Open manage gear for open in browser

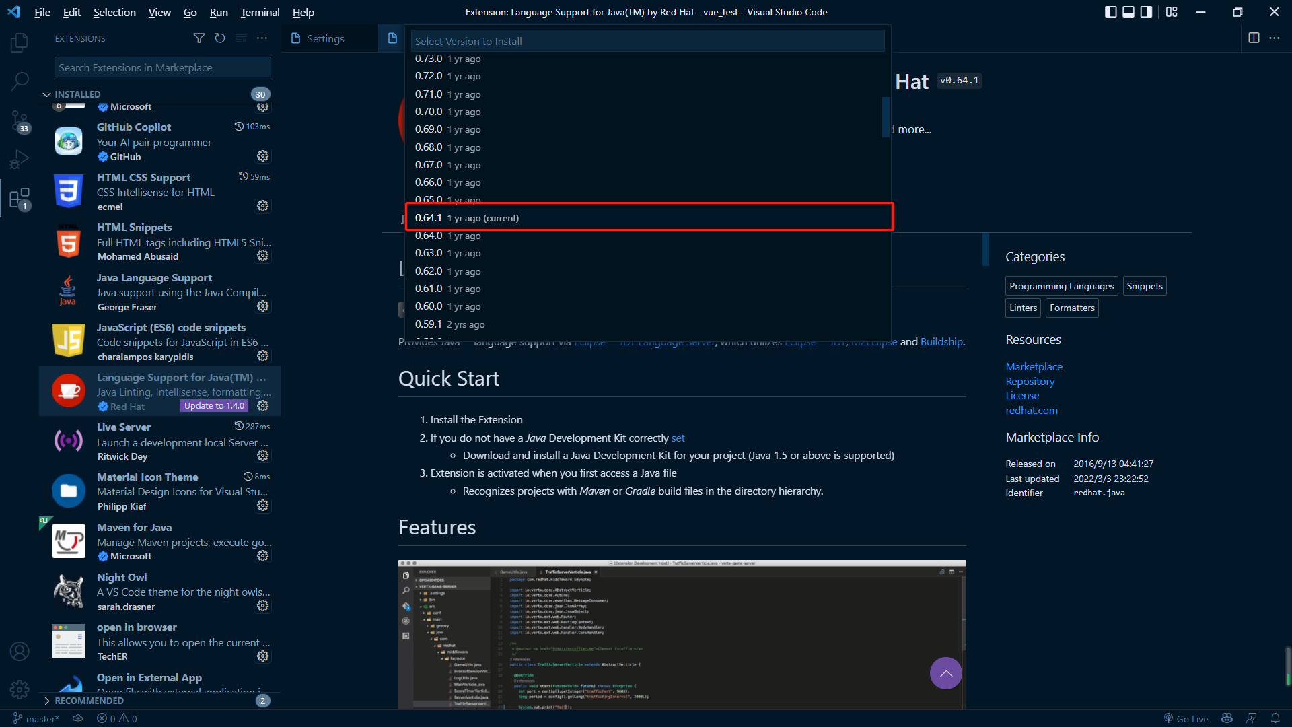pyautogui.click(x=263, y=656)
